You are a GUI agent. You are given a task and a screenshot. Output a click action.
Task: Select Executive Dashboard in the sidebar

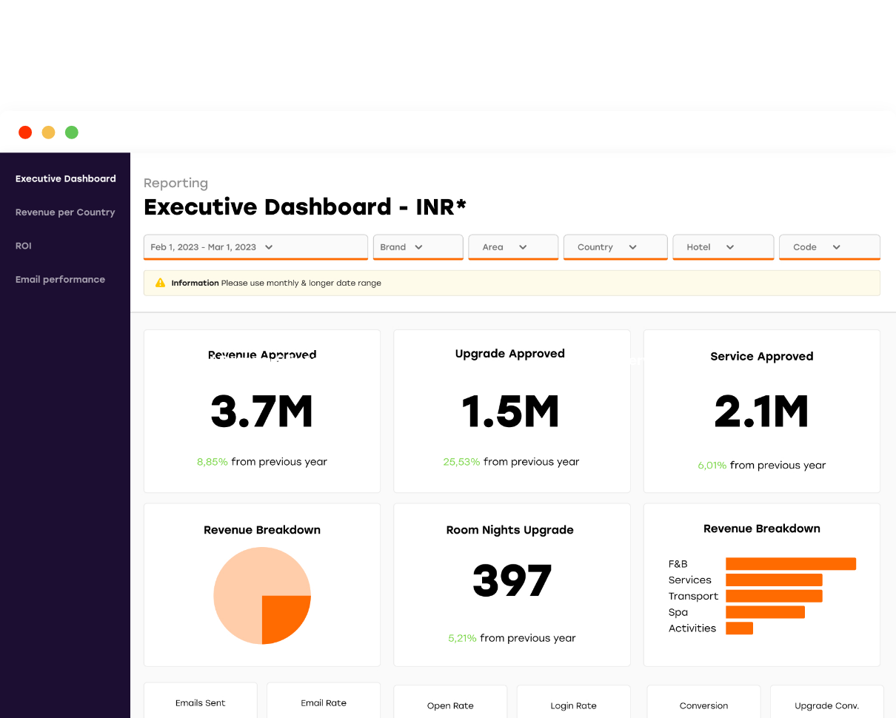(66, 178)
